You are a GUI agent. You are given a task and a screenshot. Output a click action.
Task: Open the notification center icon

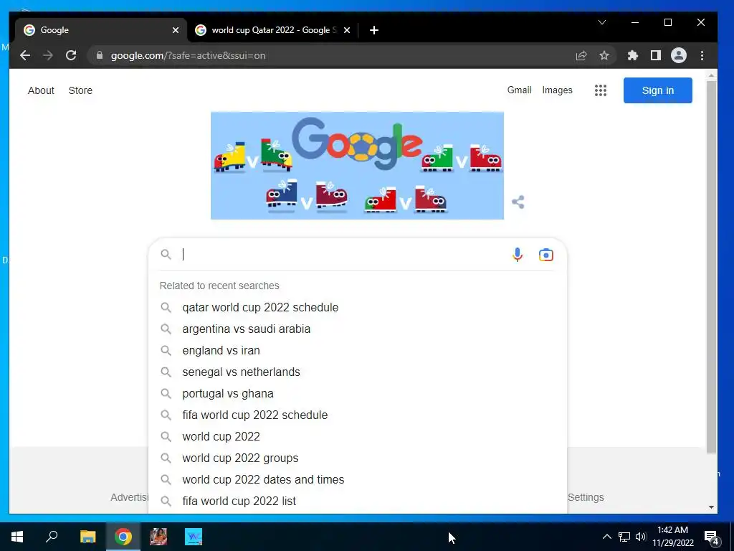pyautogui.click(x=712, y=537)
